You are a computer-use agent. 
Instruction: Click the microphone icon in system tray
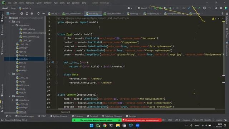click(191, 125)
